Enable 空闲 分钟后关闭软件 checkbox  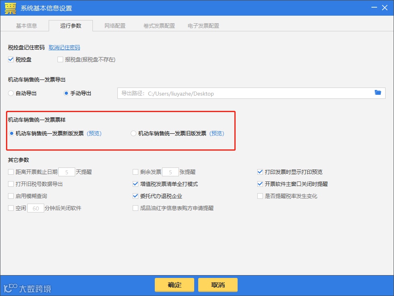11,208
